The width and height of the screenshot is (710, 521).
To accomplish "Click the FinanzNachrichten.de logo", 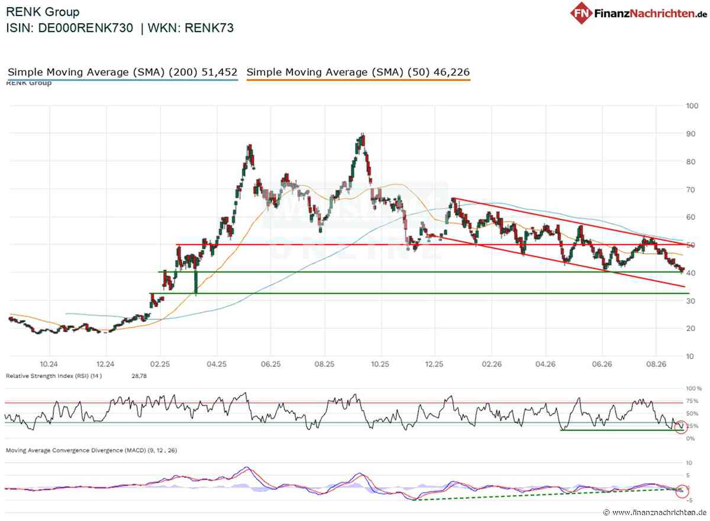I will click(x=639, y=12).
